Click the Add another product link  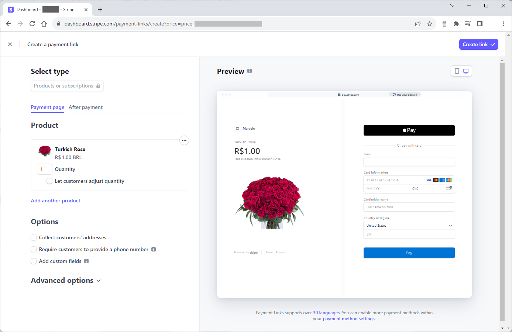click(55, 201)
